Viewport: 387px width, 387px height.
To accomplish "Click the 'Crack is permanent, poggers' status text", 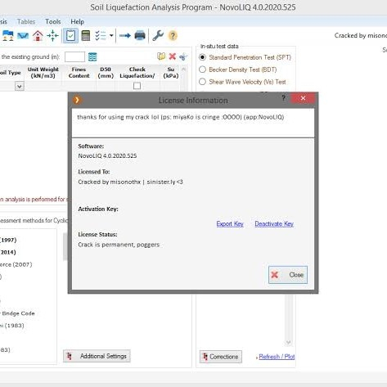I will (x=119, y=245).
